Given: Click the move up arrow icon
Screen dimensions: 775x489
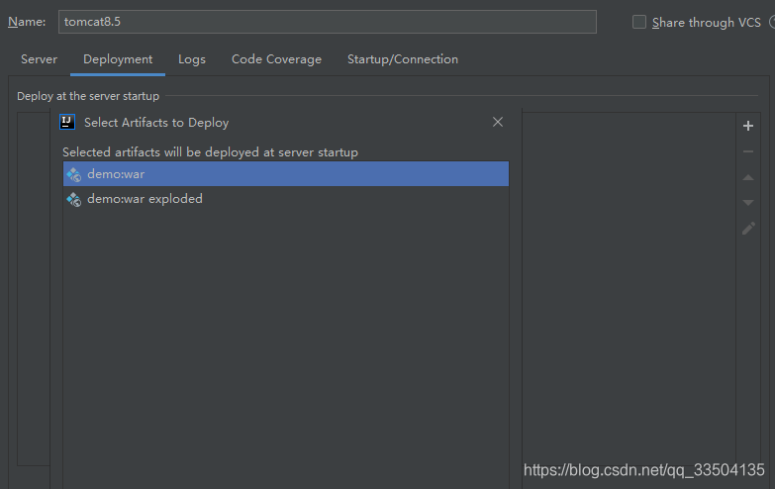Looking at the screenshot, I should [748, 177].
